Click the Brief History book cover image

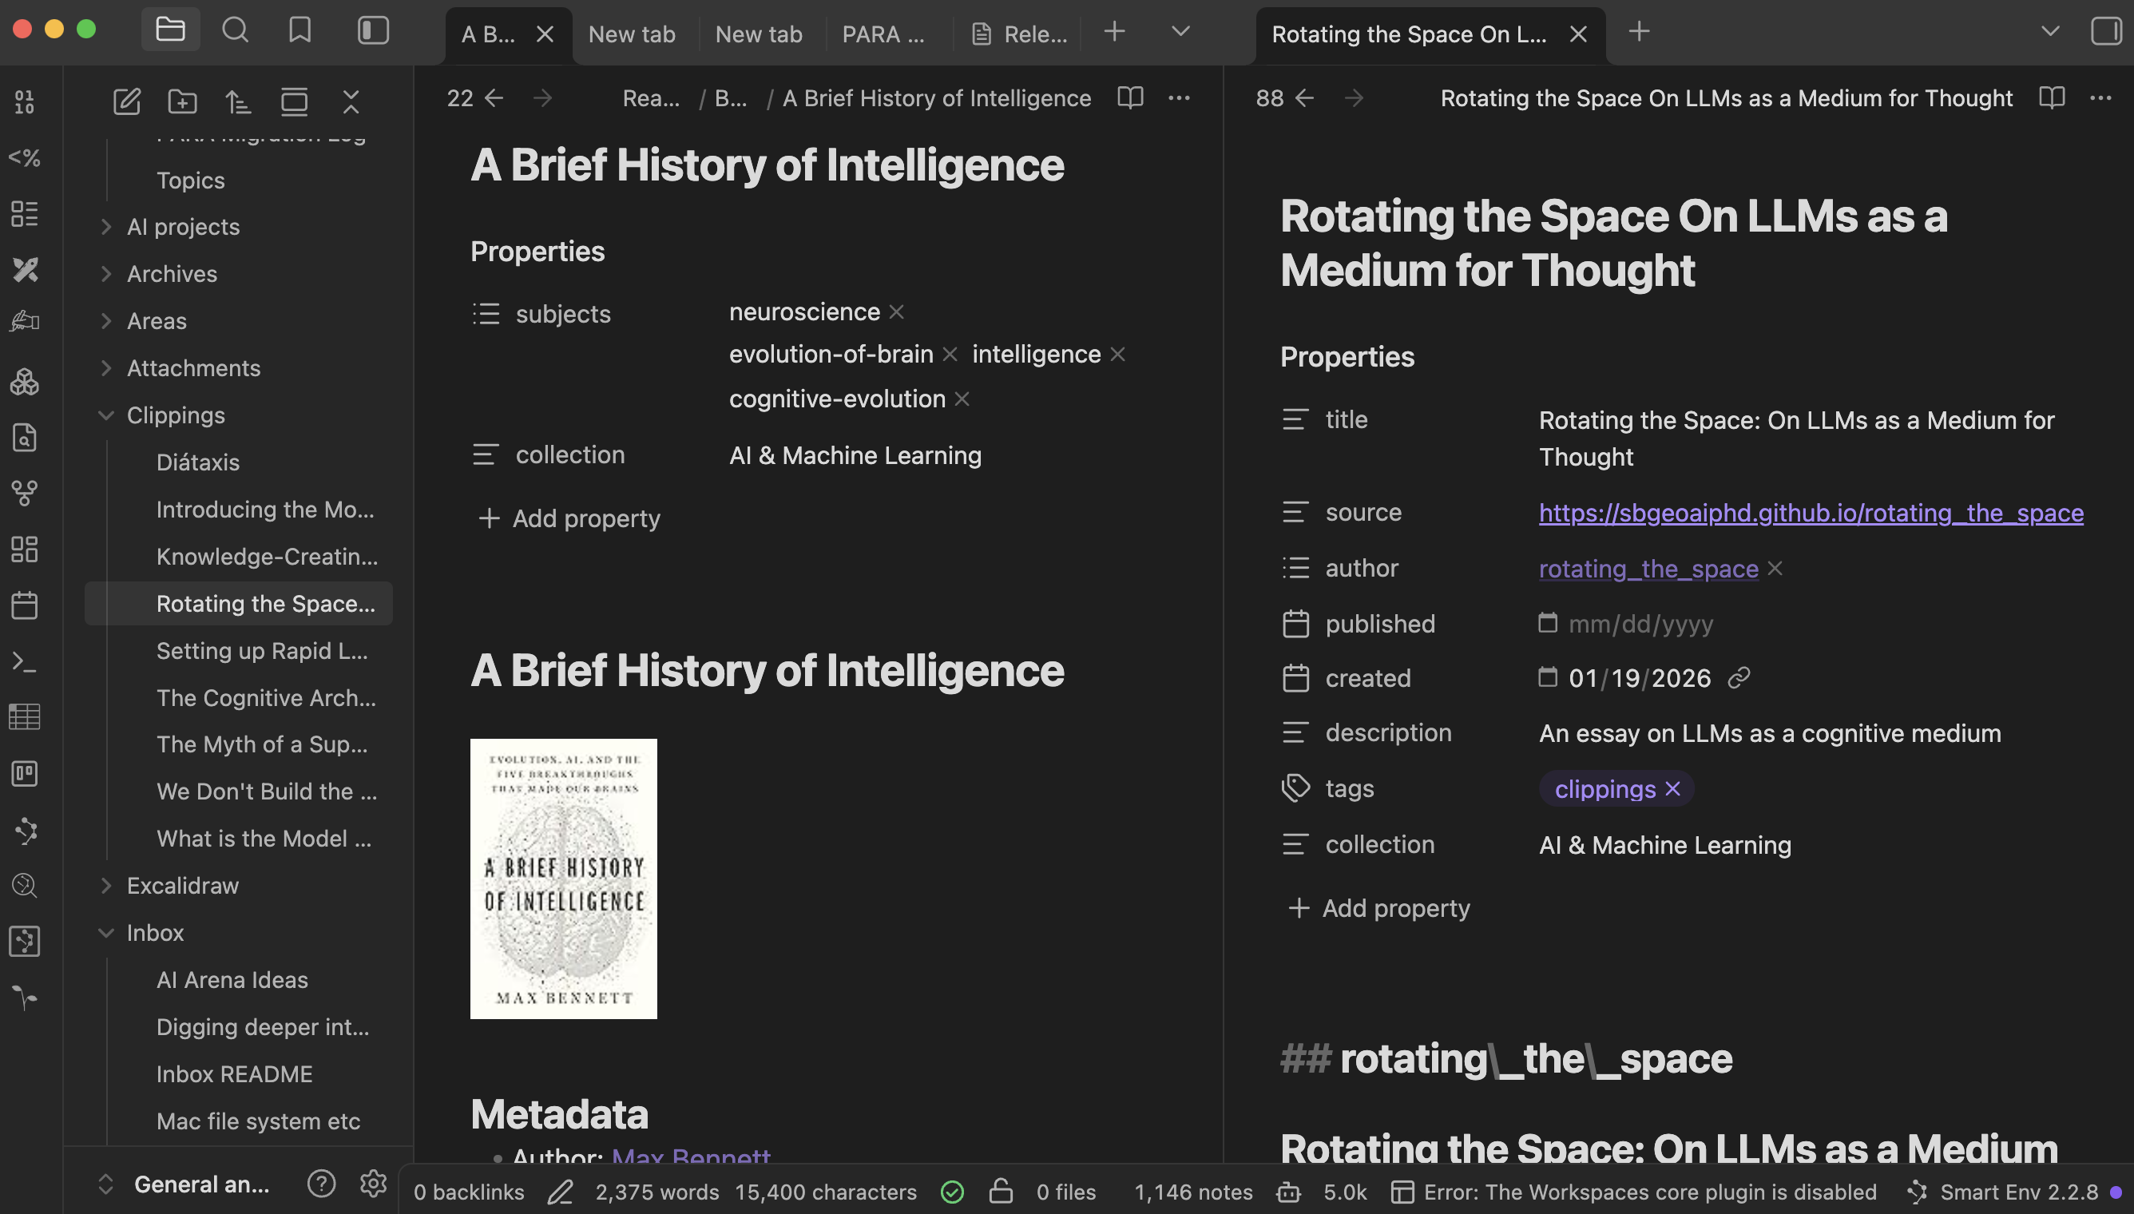coord(564,878)
